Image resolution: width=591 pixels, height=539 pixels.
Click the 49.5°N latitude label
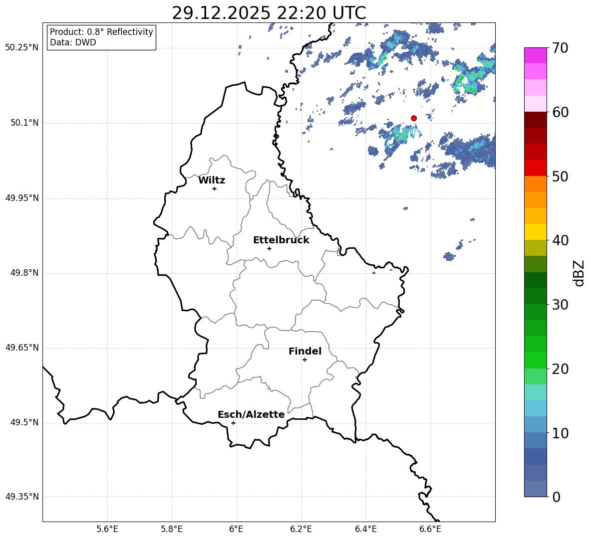24,423
